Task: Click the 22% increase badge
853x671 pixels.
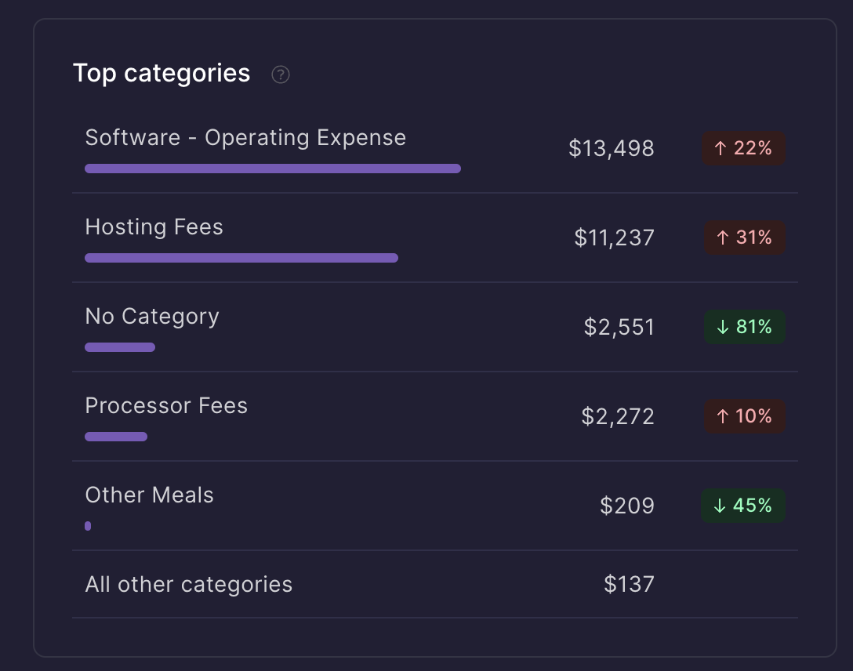Action: pos(743,148)
